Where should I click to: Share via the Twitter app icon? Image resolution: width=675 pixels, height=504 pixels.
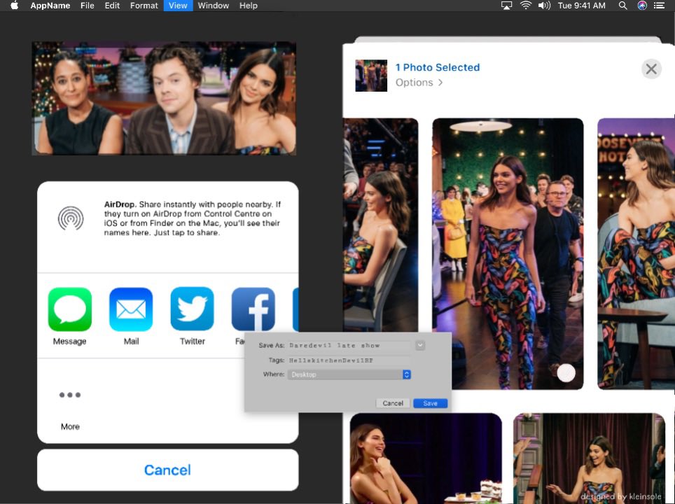192,309
